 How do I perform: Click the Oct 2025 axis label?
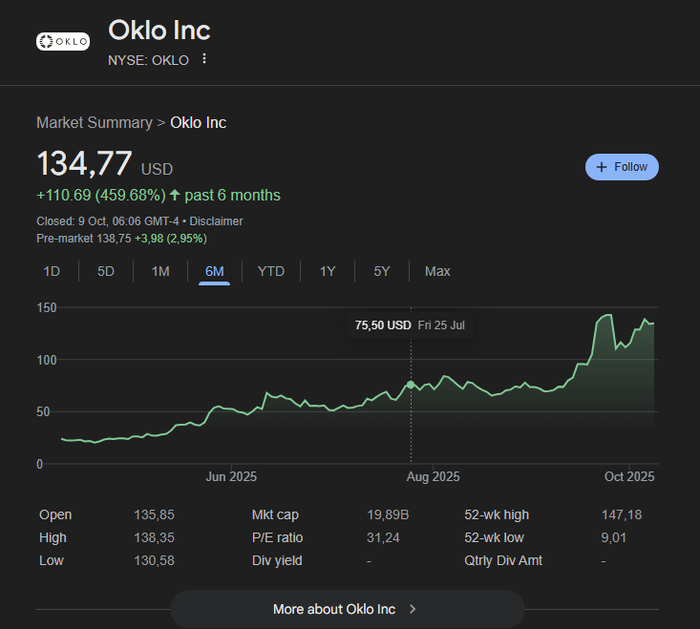(629, 476)
